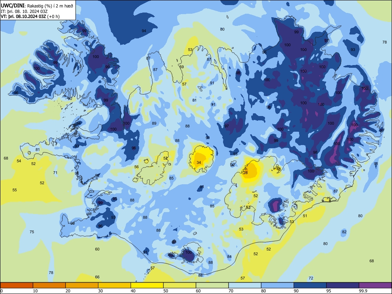Click the humidity value '89' on the map

click(x=154, y=123)
